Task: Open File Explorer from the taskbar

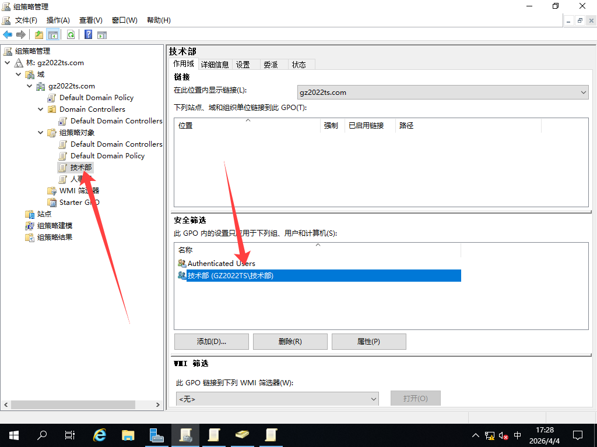Action: coord(128,435)
